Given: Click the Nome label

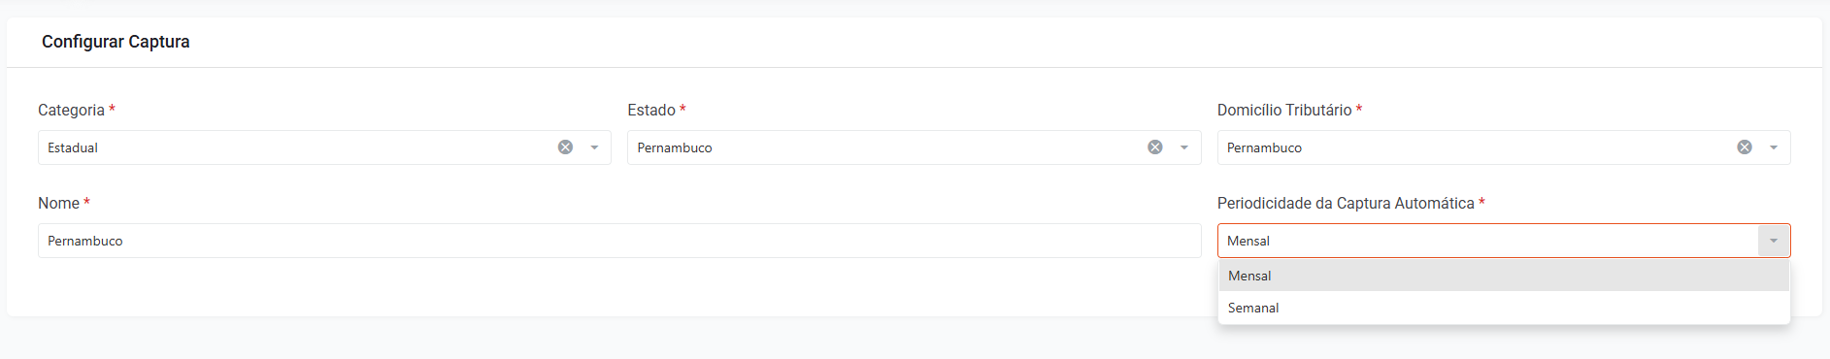Looking at the screenshot, I should [x=58, y=203].
